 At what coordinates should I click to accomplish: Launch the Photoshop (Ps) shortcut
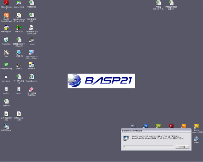[146, 126]
